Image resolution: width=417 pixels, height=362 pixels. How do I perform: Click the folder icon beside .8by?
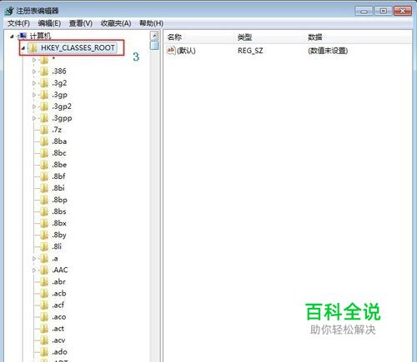click(x=44, y=235)
